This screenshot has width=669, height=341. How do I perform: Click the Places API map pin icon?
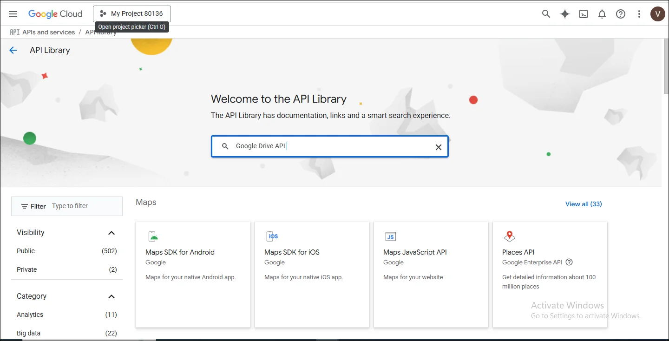(x=510, y=236)
